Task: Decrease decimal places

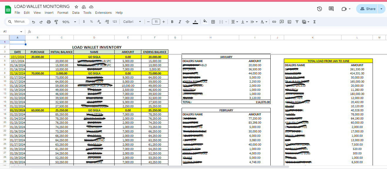Action: (99, 22)
